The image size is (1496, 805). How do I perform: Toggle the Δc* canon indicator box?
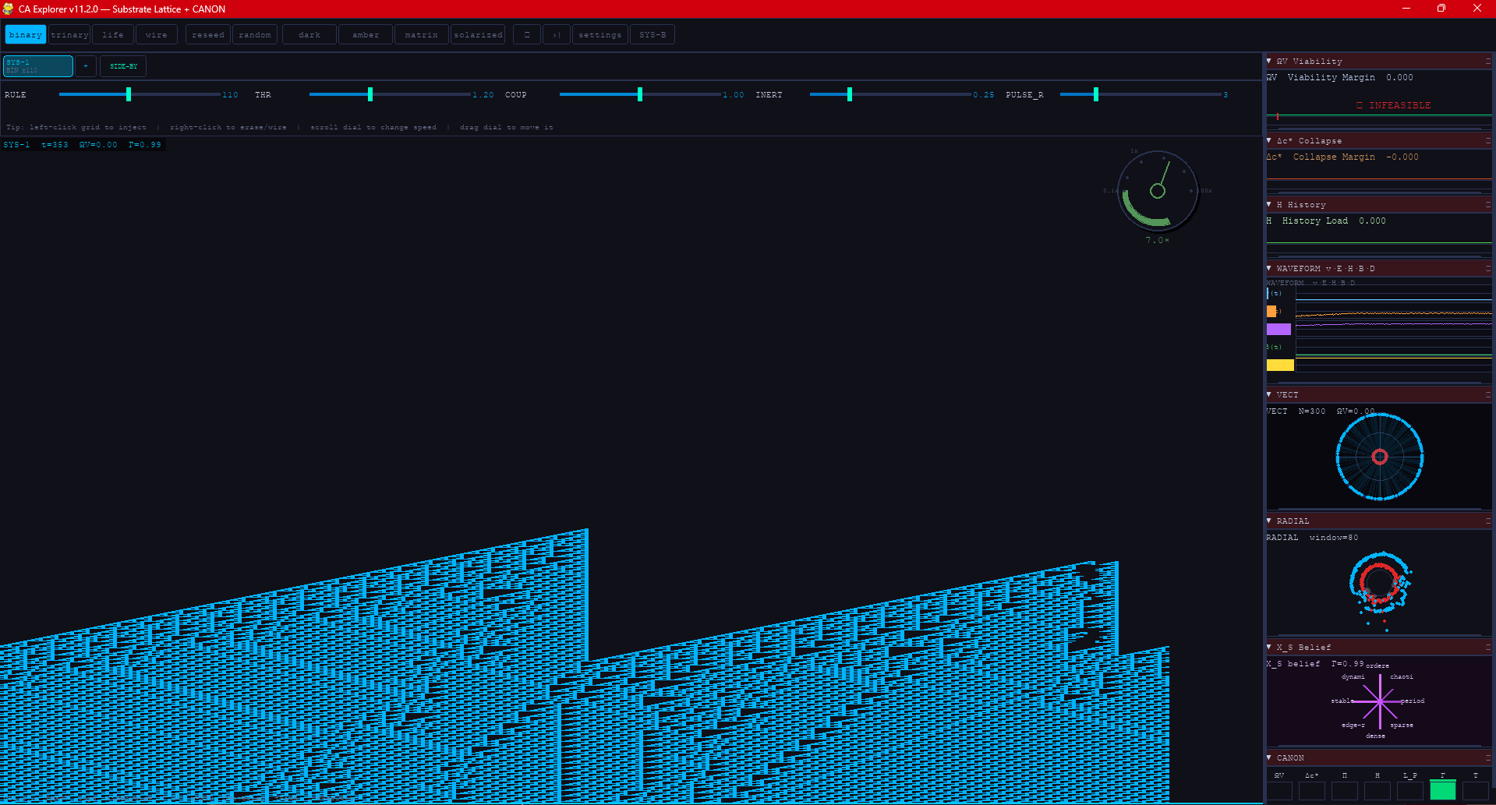(1312, 790)
